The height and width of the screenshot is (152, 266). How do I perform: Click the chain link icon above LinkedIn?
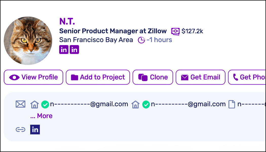pyautogui.click(x=21, y=129)
